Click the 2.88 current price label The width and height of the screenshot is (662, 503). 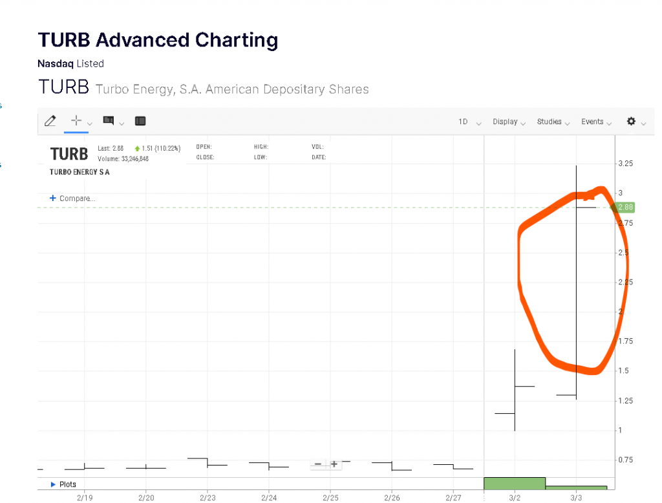625,207
